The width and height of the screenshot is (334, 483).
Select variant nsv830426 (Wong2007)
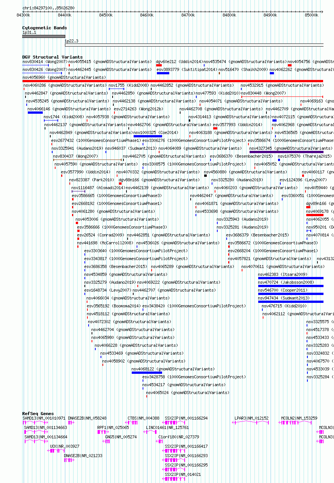click(x=45, y=69)
